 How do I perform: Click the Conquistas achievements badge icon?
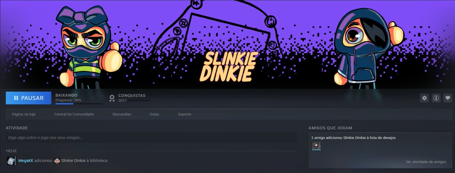(112, 98)
